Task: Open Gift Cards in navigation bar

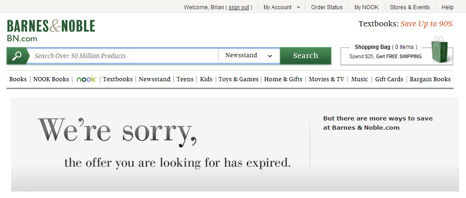Action: pos(389,79)
